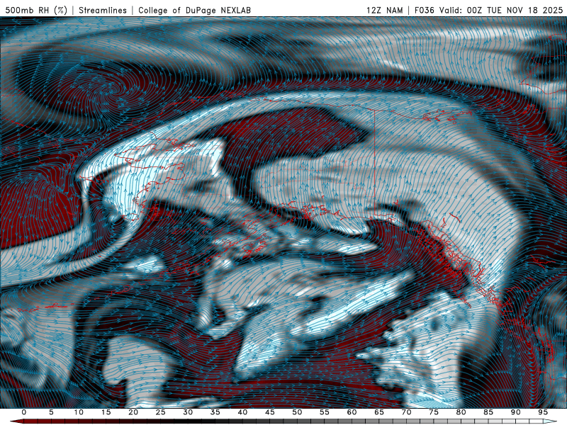The height and width of the screenshot is (425, 567).
Task: Click the "35" value on the color scale
Action: pos(215,412)
